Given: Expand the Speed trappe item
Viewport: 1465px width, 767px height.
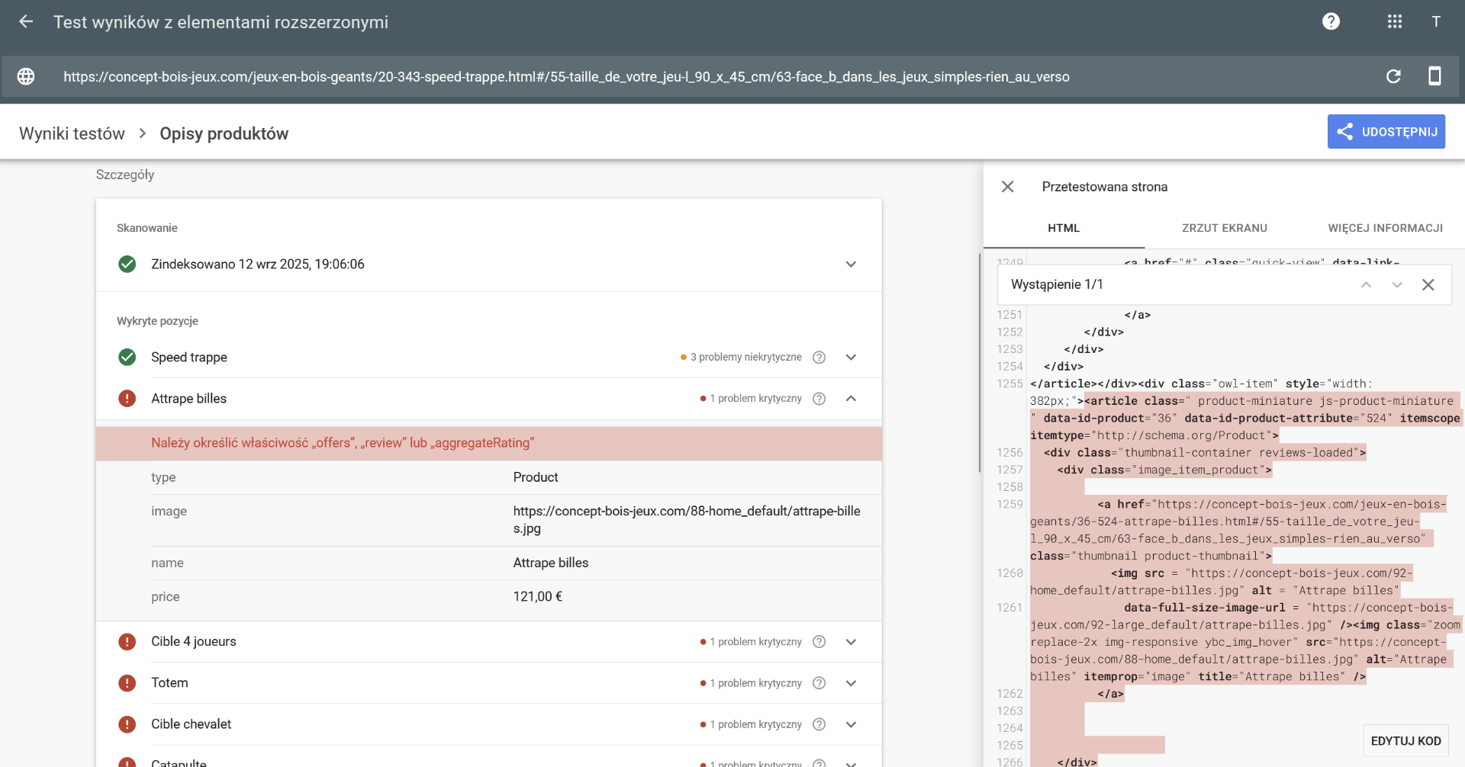Looking at the screenshot, I should point(851,358).
